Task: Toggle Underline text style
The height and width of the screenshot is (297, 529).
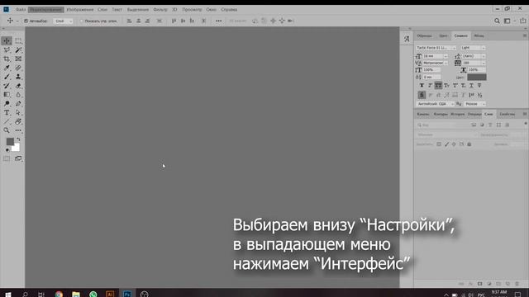Action: [x=472, y=86]
